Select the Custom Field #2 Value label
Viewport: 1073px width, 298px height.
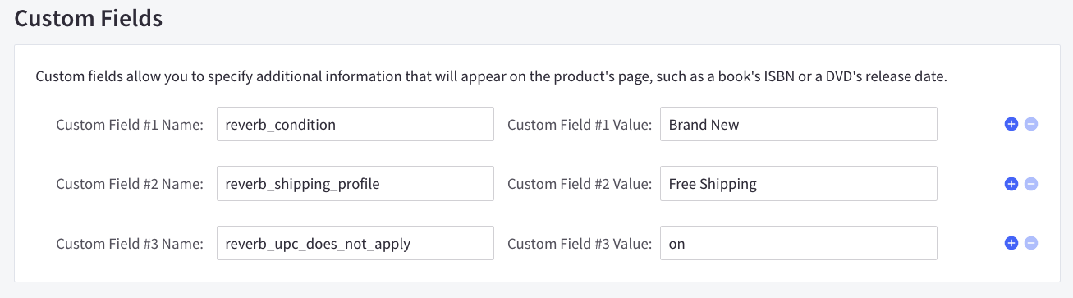(580, 184)
